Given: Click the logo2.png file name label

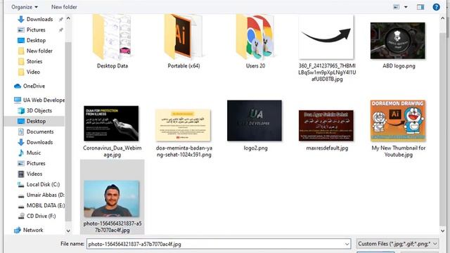Looking at the screenshot, I should click(255, 148).
